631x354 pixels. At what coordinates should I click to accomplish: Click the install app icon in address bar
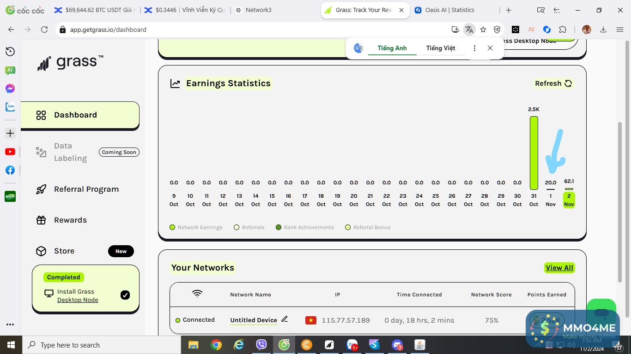[x=455, y=29]
